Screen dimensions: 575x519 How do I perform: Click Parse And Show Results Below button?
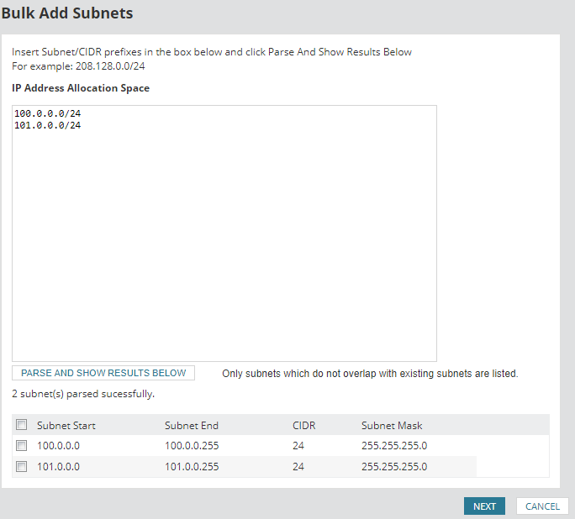(103, 373)
